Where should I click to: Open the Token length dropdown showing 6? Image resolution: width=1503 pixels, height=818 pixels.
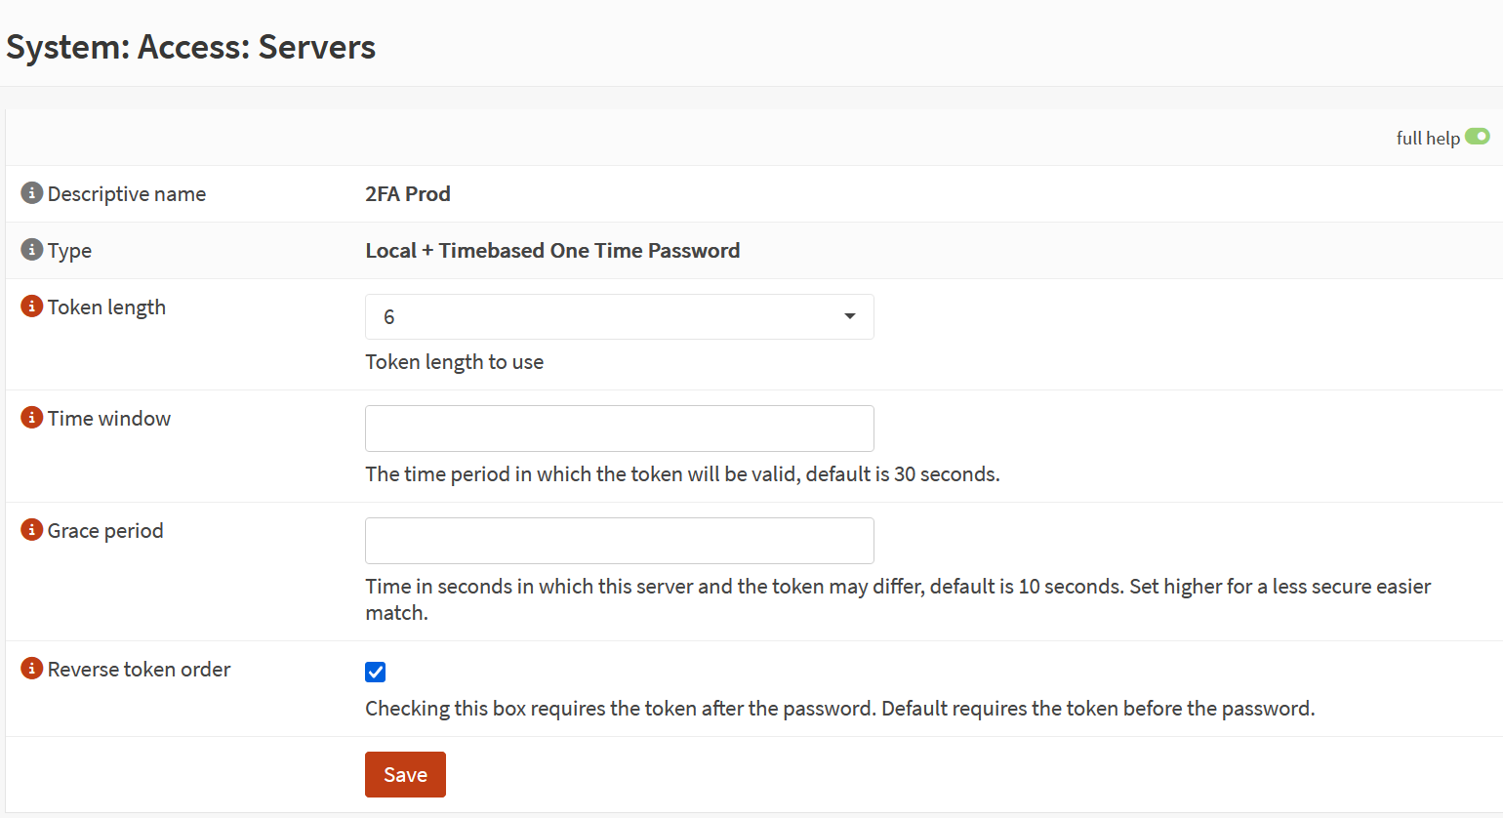pos(619,317)
